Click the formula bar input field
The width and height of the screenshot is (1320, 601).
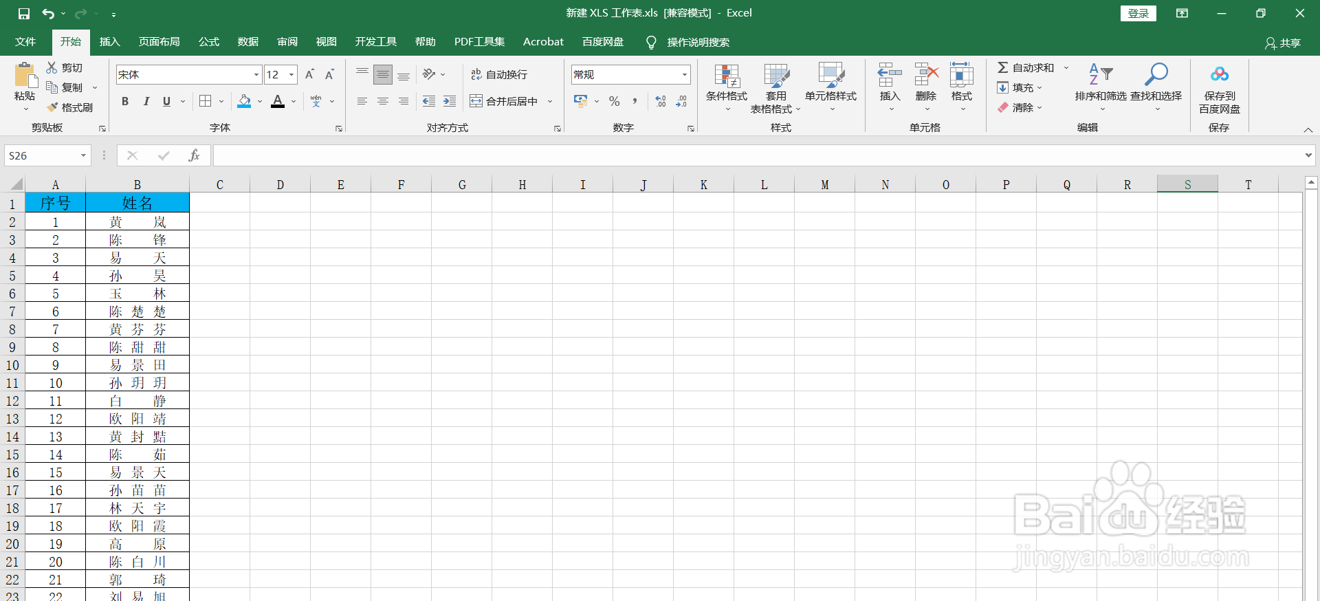tap(758, 156)
